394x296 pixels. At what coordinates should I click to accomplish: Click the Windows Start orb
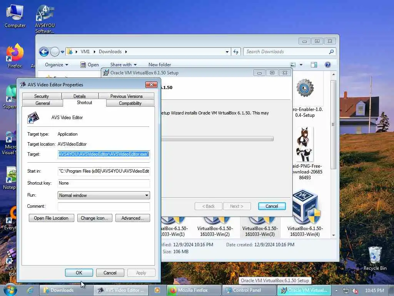tap(10, 290)
